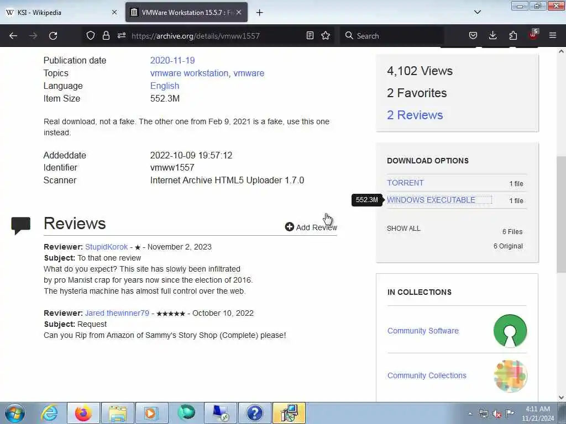The width and height of the screenshot is (566, 424).
Task: Open Windows Media Player on taskbar
Action: (151, 413)
